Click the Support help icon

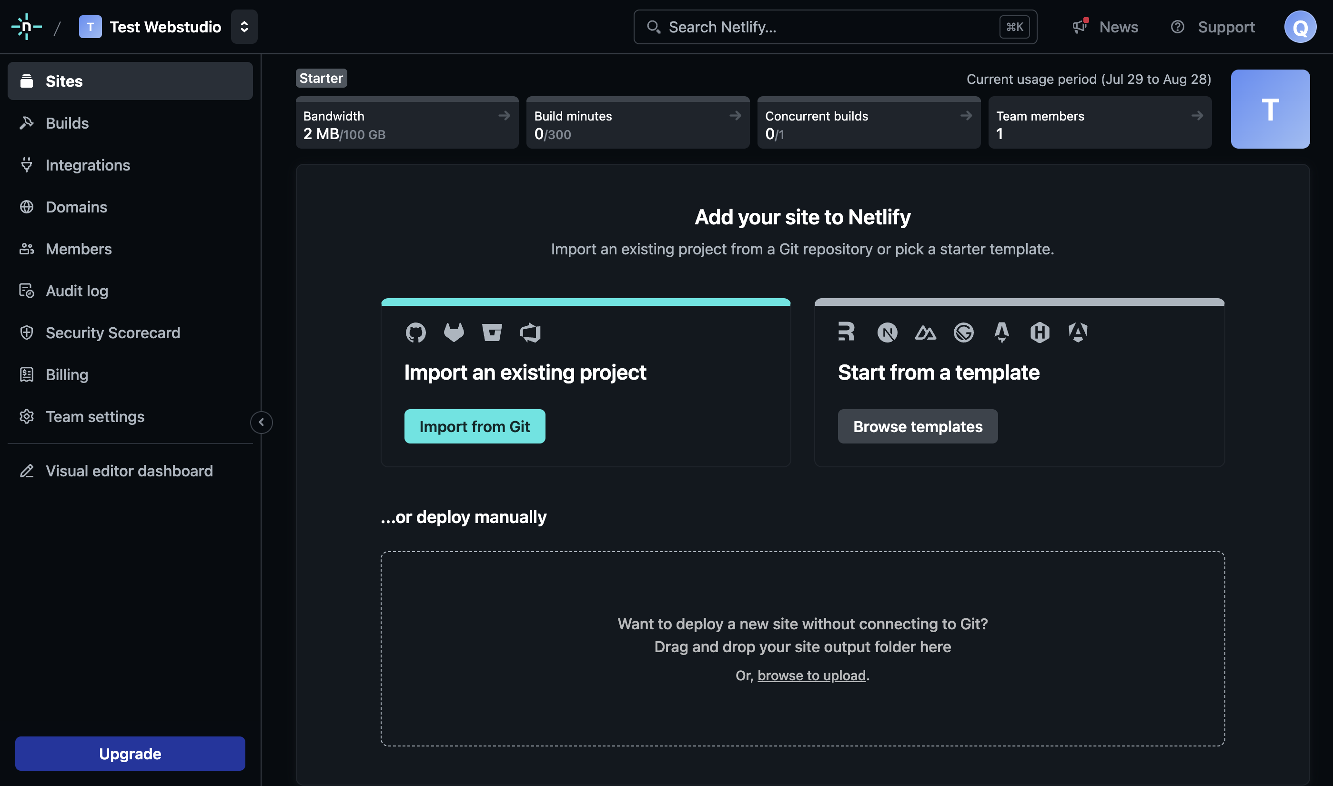[1177, 27]
